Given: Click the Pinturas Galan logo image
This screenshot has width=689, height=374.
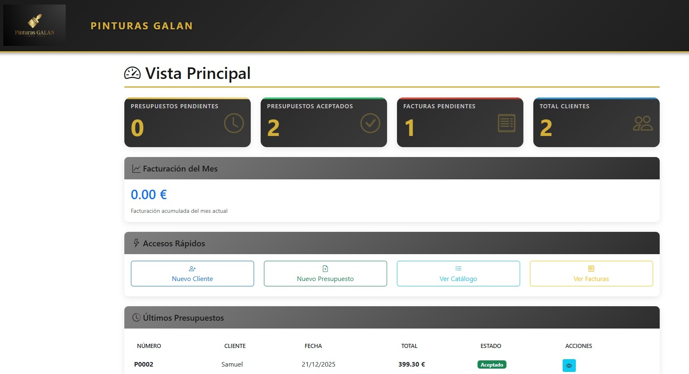Looking at the screenshot, I should tap(34, 25).
